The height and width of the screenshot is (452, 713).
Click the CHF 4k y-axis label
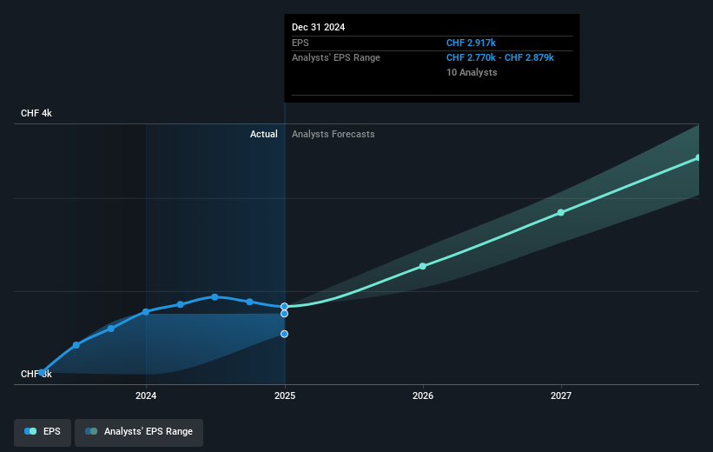(x=36, y=113)
